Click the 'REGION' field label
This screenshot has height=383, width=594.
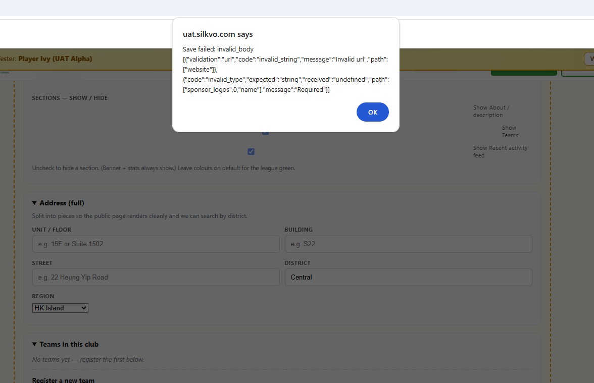click(43, 296)
